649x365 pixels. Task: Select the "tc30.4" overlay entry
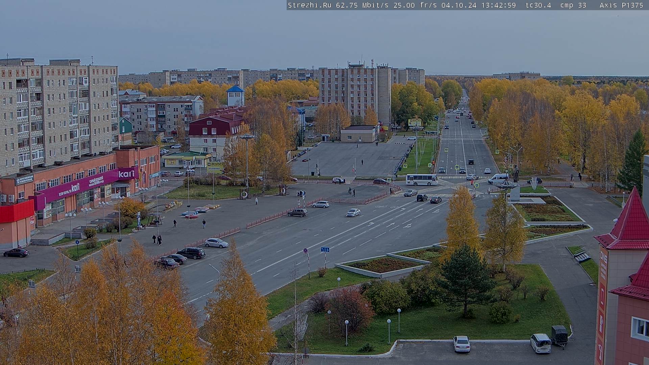click(x=538, y=5)
